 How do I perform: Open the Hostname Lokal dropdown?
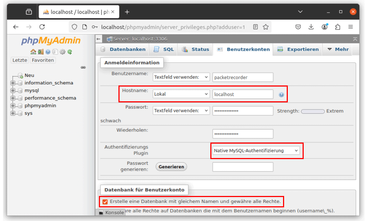[x=181, y=94]
